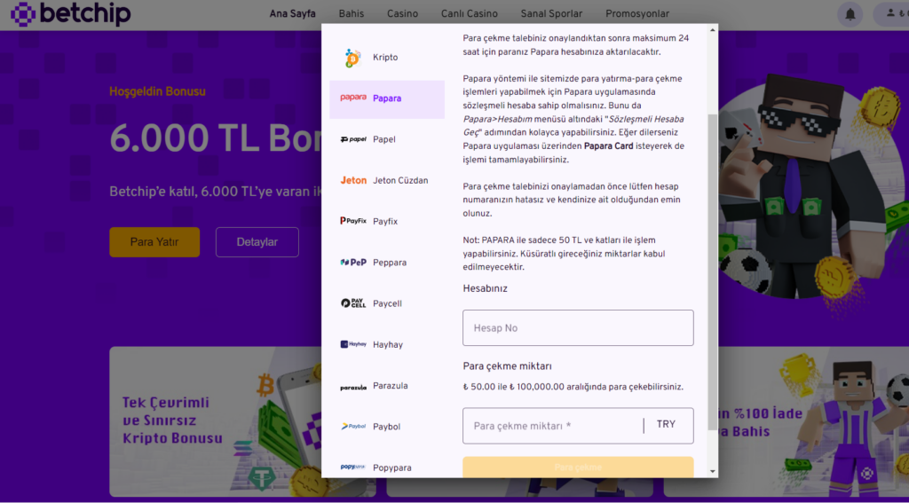The height and width of the screenshot is (503, 909).
Task: Pick Paycell payment method
Action: [387, 303]
